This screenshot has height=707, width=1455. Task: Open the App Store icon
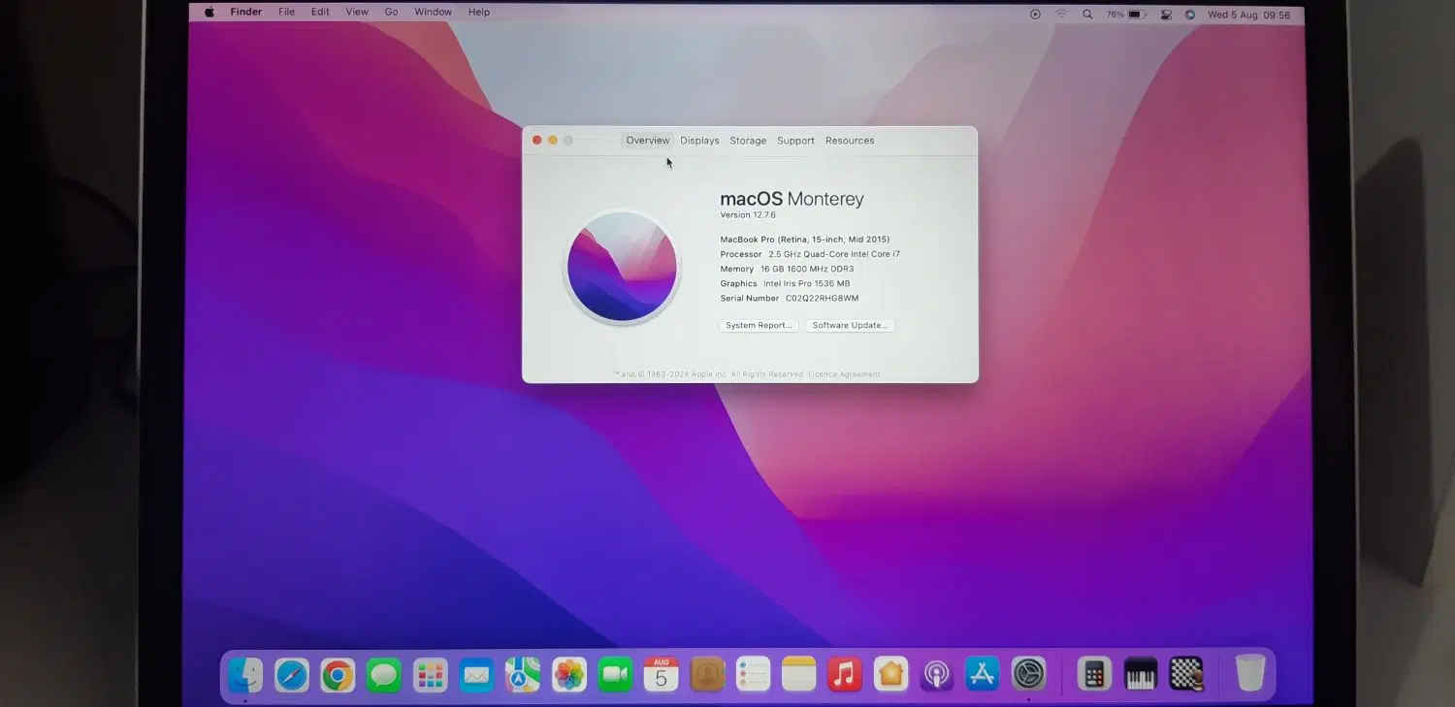983,674
